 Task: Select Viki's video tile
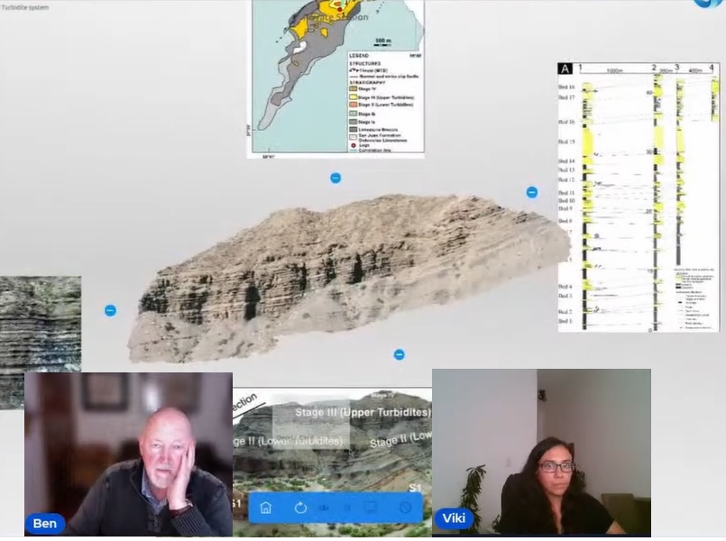541,452
